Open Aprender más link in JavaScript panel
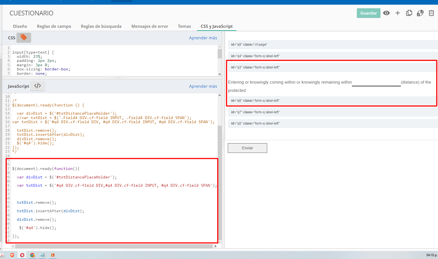 203,86
